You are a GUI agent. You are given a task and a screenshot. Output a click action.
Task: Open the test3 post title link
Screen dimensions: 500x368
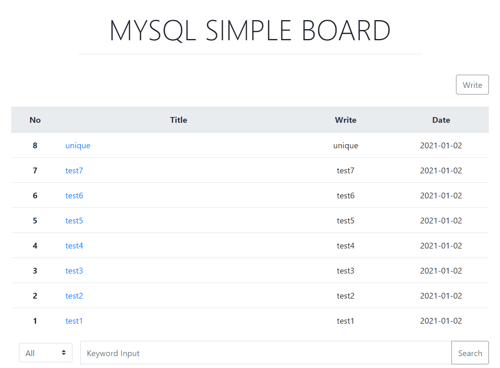[74, 271]
